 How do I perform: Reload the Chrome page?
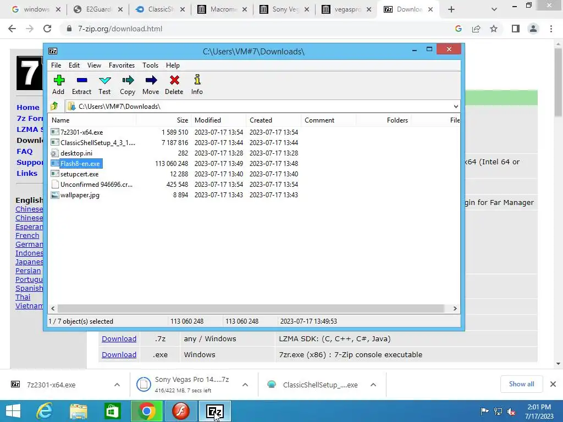[x=47, y=29]
